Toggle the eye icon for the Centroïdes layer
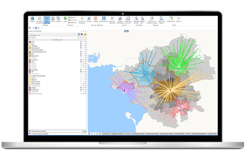 pyautogui.click(x=81, y=70)
